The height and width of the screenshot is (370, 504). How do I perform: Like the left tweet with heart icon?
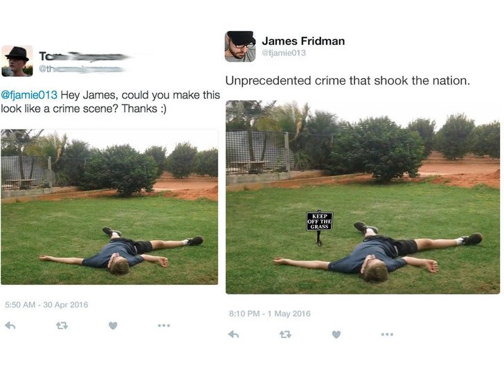(x=113, y=326)
